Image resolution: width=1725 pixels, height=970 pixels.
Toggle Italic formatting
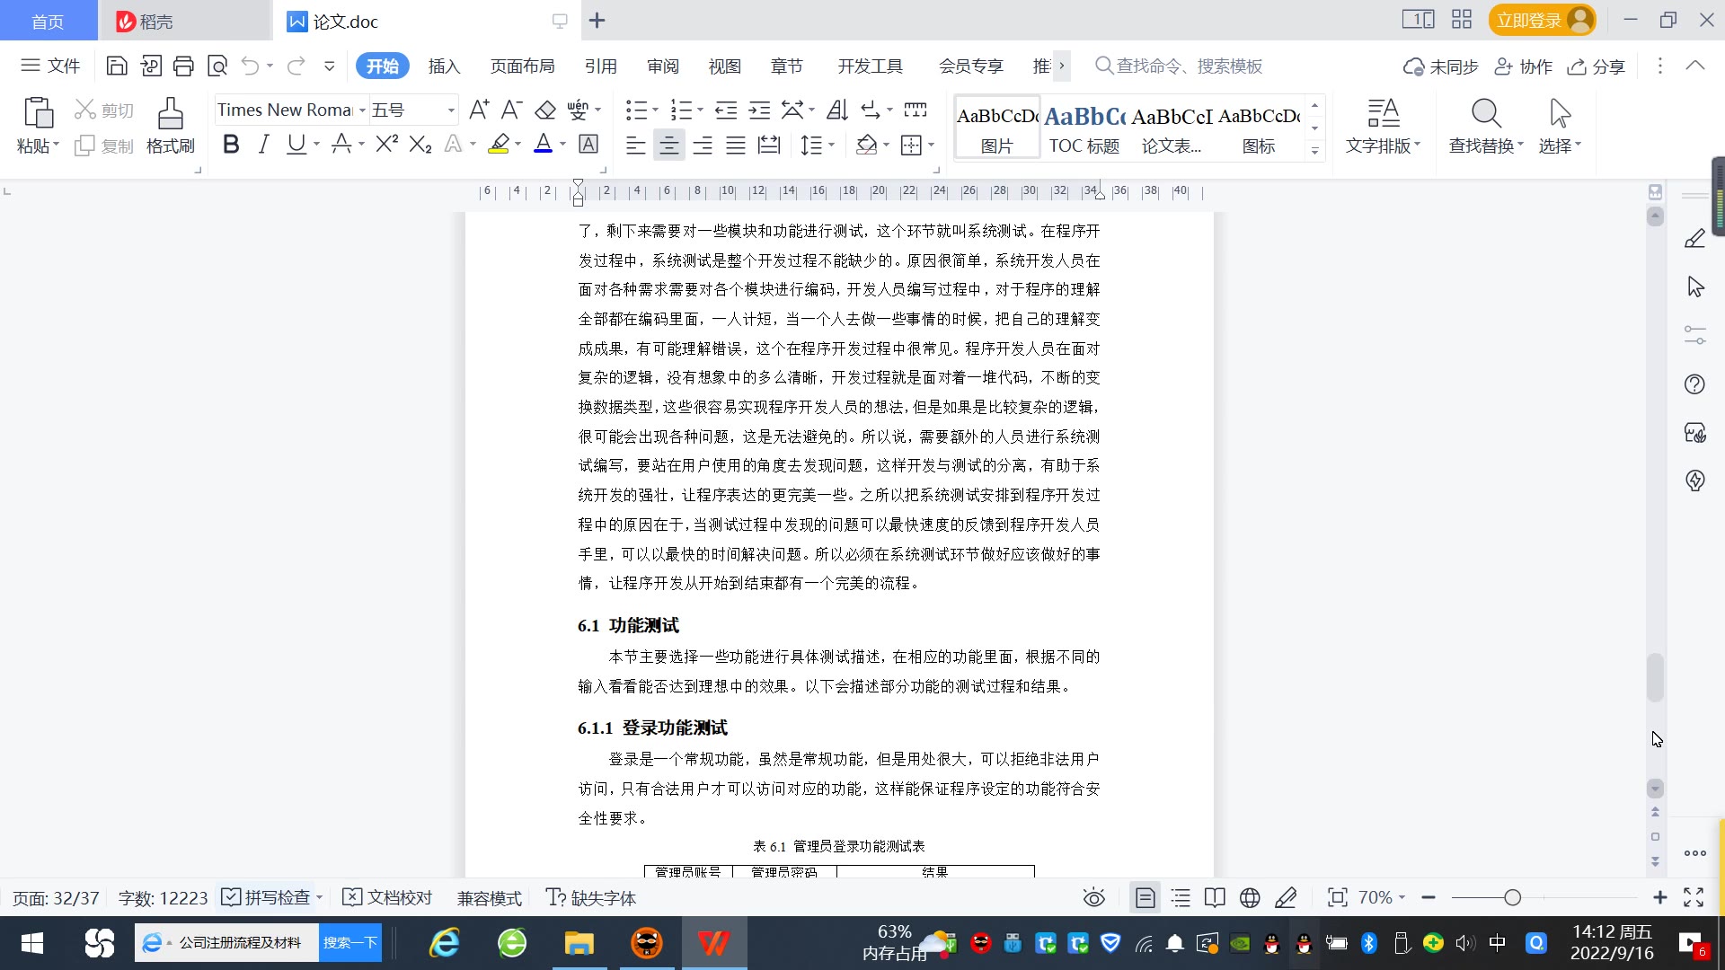click(x=263, y=144)
